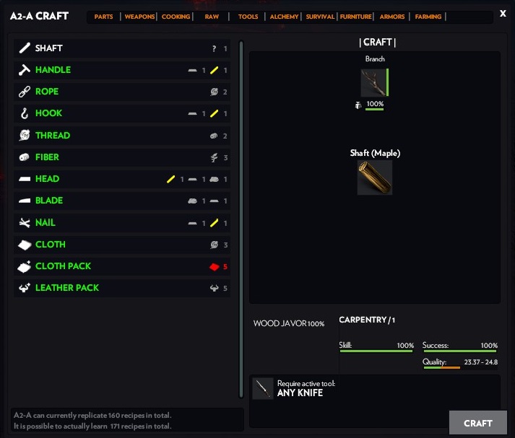Screen dimensions: 515x438
Task: Go to the Cooking tab
Action: pyautogui.click(x=176, y=17)
